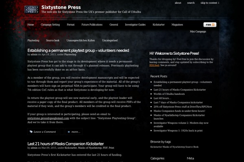Open Investigator Guides in the nav
The width and height of the screenshot is (244, 162).
pyautogui.click(x=135, y=25)
